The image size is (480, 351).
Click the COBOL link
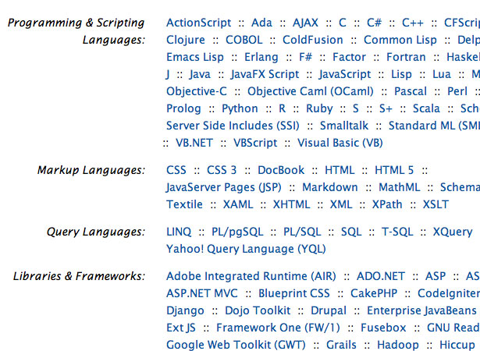point(244,40)
